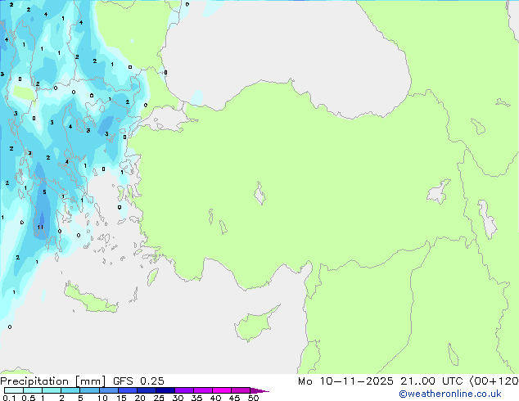Screen dimensions: 519x401
Task: Pick the 25–30 mm dark navy legend swatch
Action: [x=165, y=390]
